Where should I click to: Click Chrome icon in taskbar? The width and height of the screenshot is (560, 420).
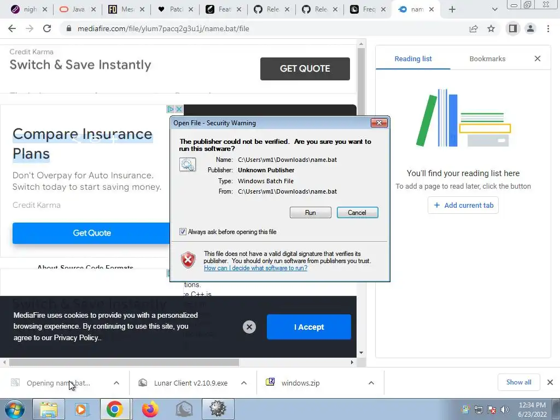coord(114,409)
